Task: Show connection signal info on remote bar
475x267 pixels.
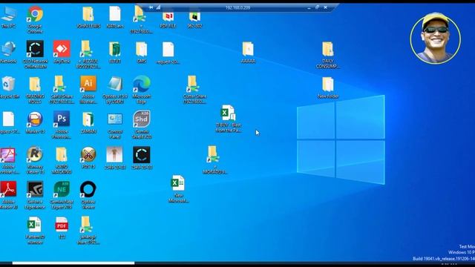Action: click(158, 7)
